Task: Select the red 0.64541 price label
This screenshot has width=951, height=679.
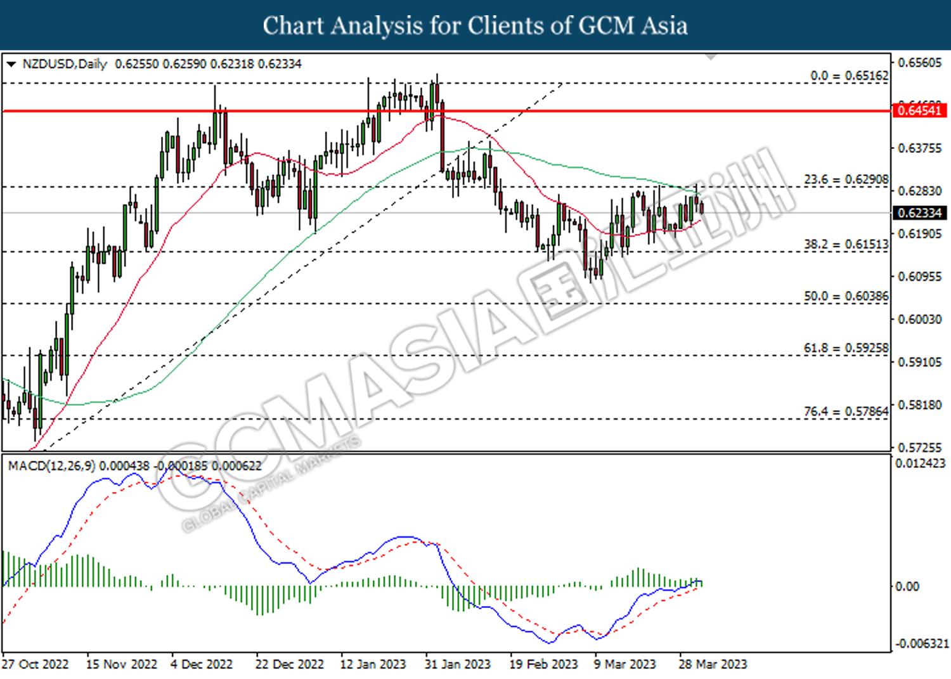Action: pos(919,111)
